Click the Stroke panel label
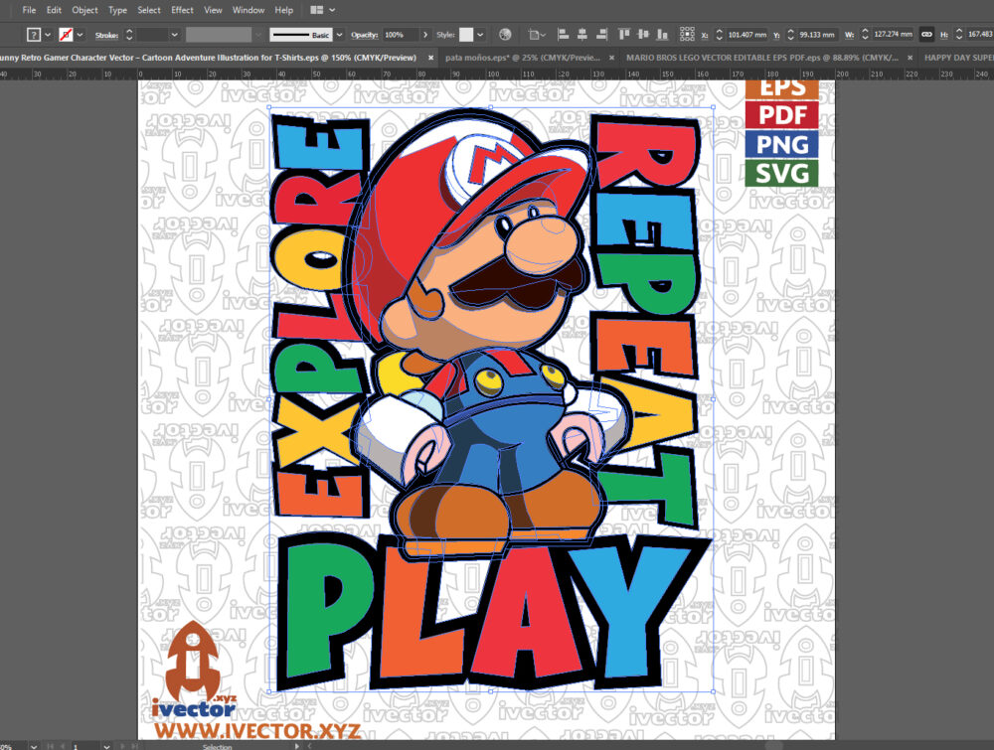Viewport: 994px width, 750px height. tap(106, 35)
